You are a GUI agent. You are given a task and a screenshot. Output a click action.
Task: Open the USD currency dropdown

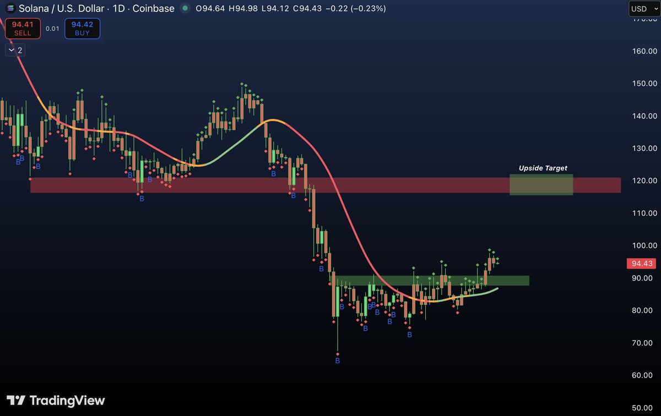pyautogui.click(x=643, y=9)
